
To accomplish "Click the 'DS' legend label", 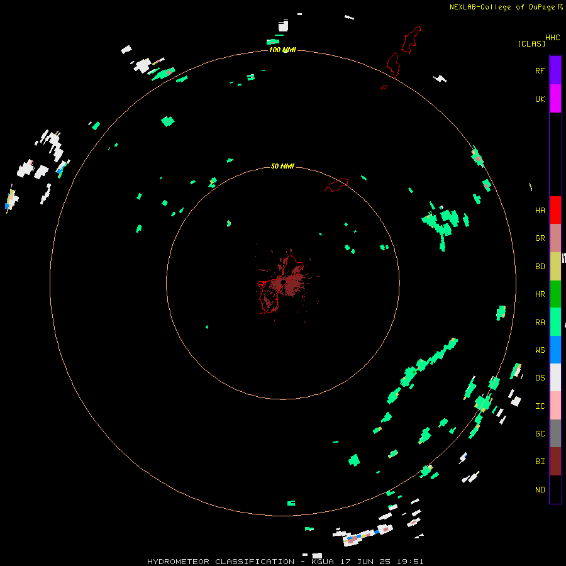I will tap(540, 378).
